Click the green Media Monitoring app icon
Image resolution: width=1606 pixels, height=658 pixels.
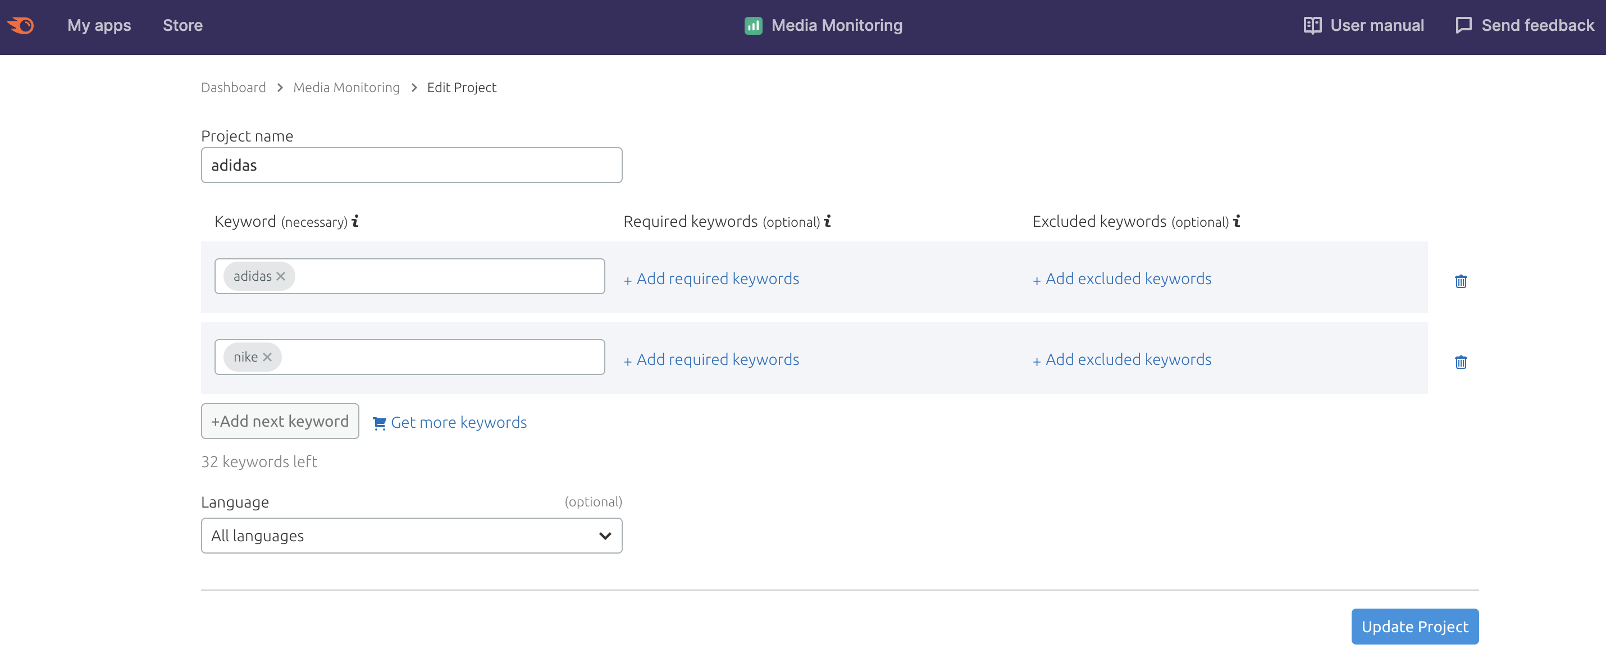pos(753,26)
